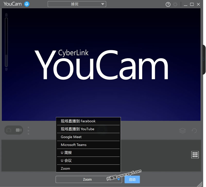Click the zoom-out icon below the slider
206x187 pixels.
pyautogui.click(x=6, y=69)
